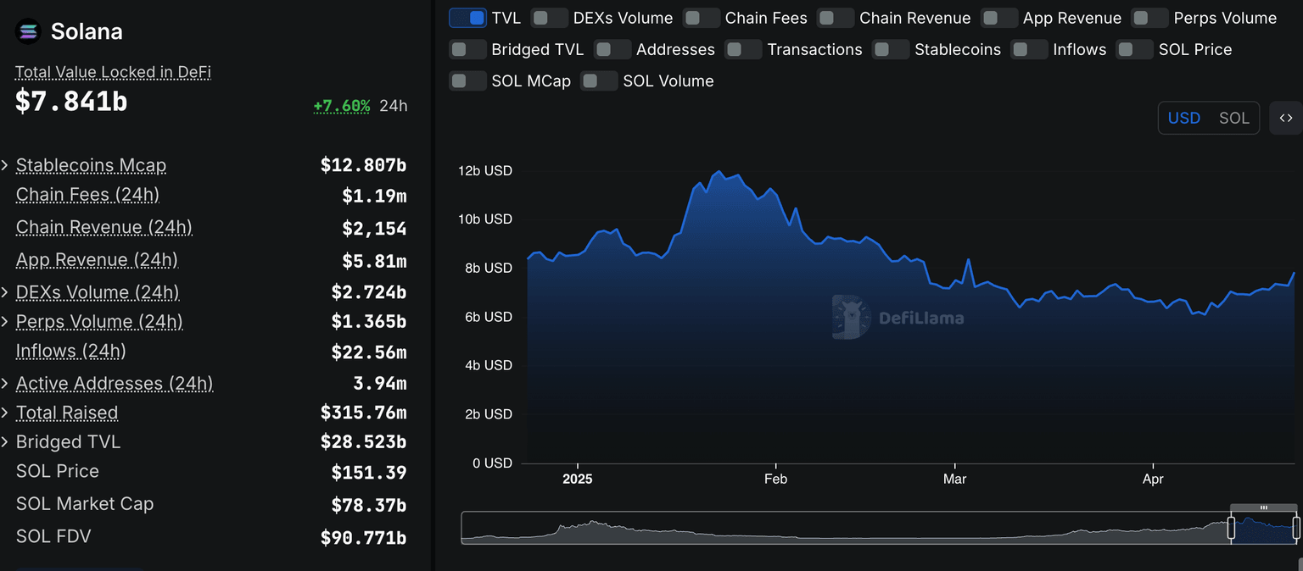Expand the DEXs Volume (24h) row
The width and height of the screenshot is (1303, 571).
5,292
